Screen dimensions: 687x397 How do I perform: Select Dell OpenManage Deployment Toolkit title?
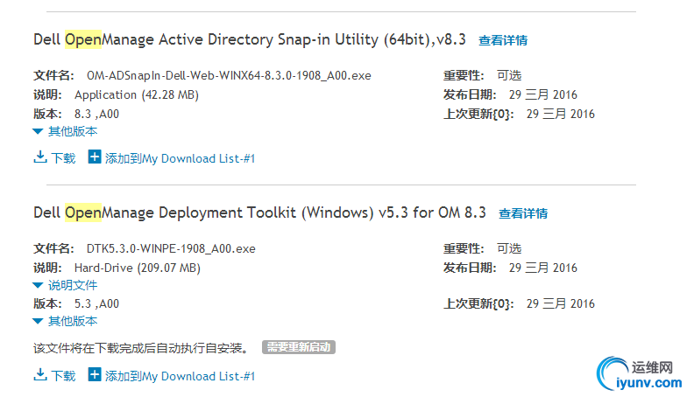(259, 212)
